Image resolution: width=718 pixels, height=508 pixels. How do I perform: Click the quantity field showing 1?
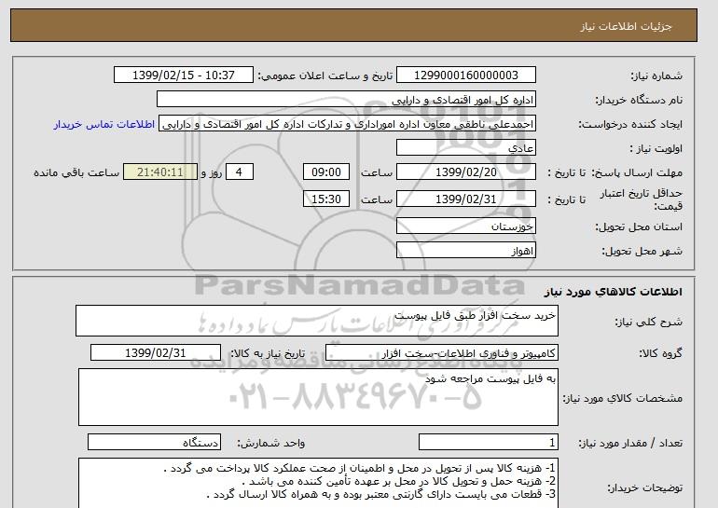point(488,442)
